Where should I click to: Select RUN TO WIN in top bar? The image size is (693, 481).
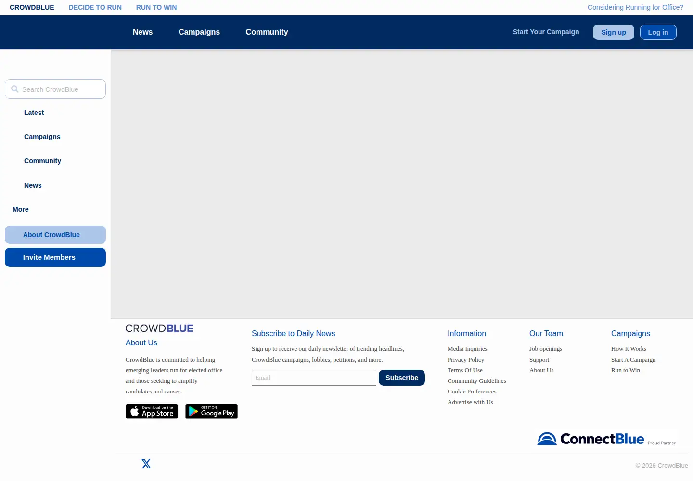(156, 7)
